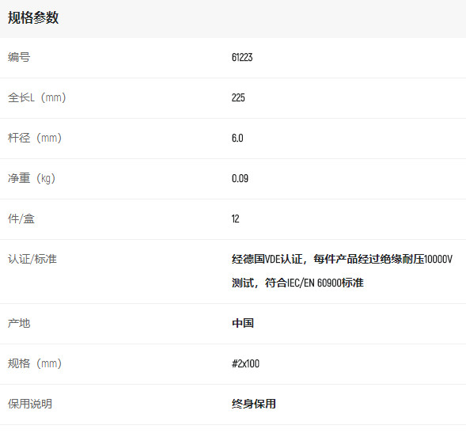Click the 经德国VDE认证 certification text
The width and height of the screenshot is (466, 433).
pos(267,259)
